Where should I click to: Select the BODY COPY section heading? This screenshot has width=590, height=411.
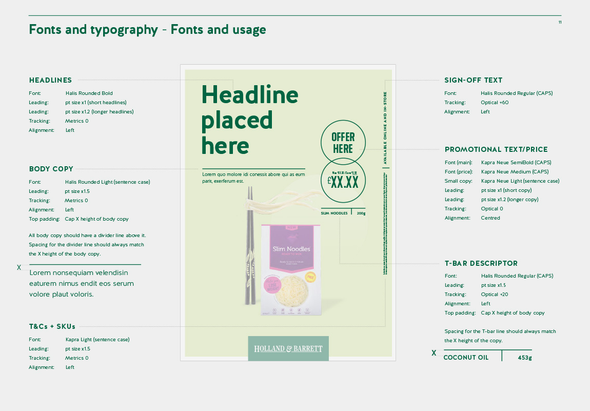click(x=51, y=169)
